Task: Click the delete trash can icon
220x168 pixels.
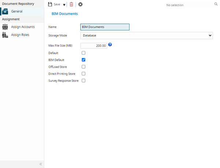Action: pos(71,4)
